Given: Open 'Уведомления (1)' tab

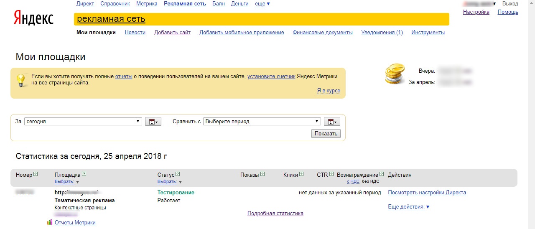Looking at the screenshot, I should [382, 33].
